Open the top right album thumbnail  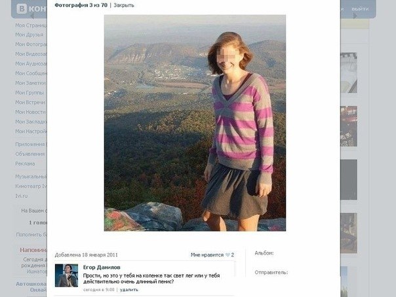tap(349, 73)
